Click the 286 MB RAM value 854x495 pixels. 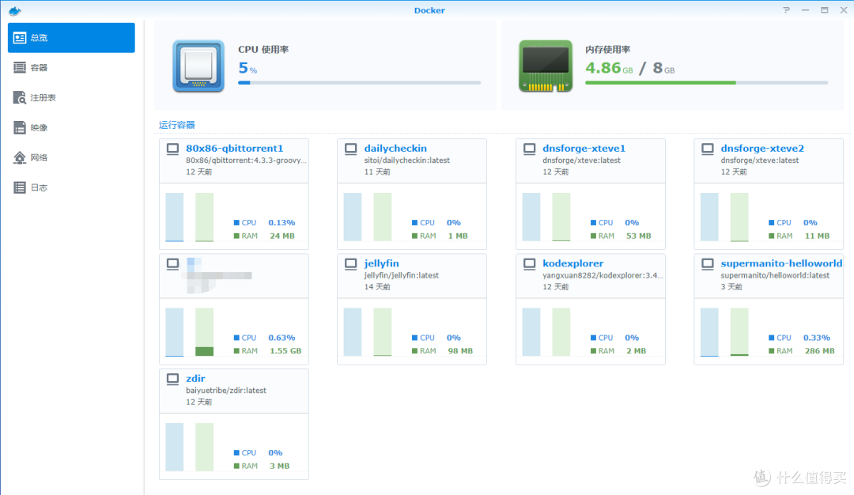click(x=820, y=351)
